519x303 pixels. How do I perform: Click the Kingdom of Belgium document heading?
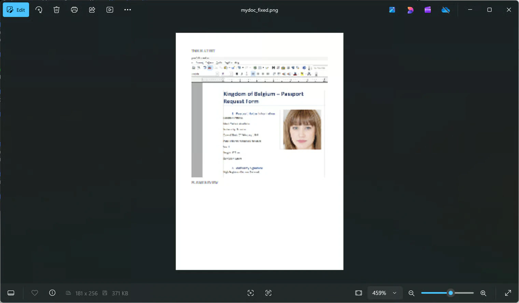pyautogui.click(x=263, y=97)
